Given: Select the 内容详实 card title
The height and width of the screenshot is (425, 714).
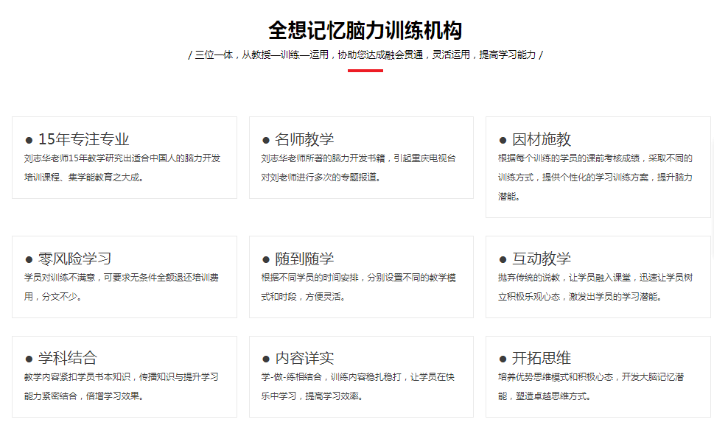Looking at the screenshot, I should coord(304,358).
